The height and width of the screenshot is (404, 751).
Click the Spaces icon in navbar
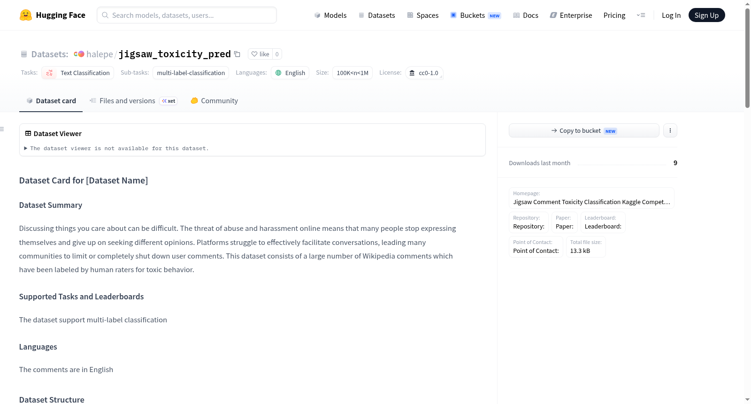pyautogui.click(x=410, y=15)
